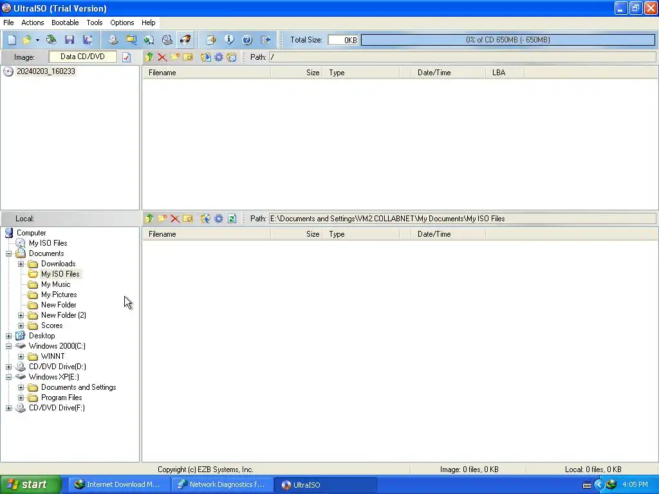The image size is (659, 494).
Task: Open the Actions menu
Action: pos(33,23)
